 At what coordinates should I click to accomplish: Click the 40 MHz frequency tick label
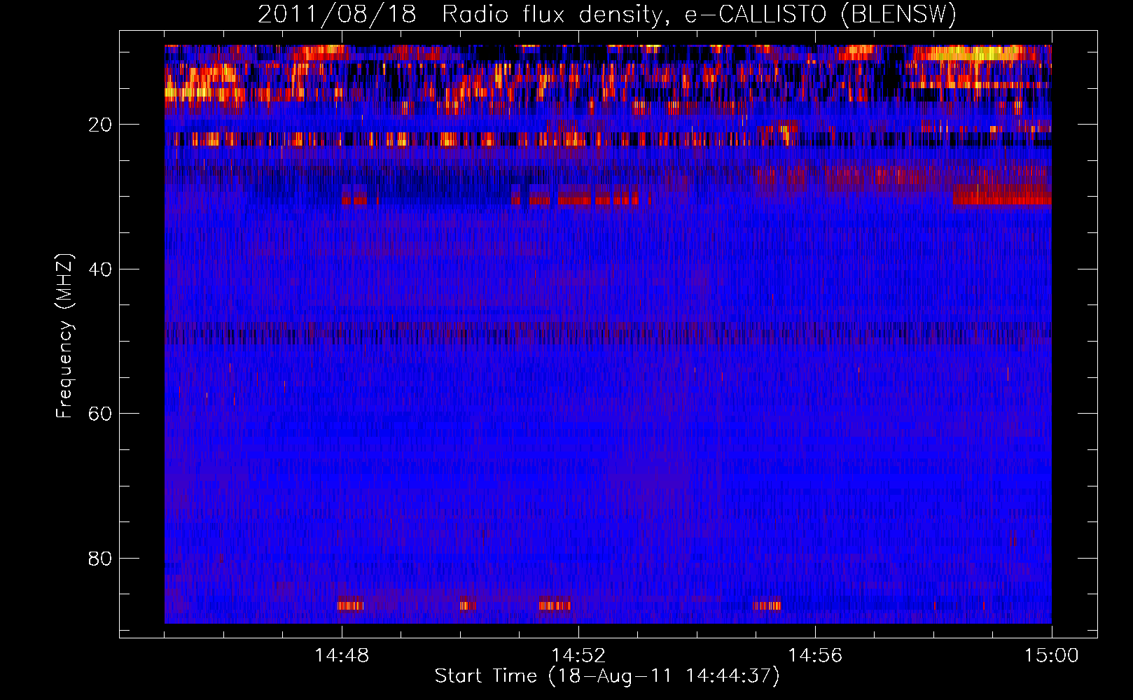100,269
